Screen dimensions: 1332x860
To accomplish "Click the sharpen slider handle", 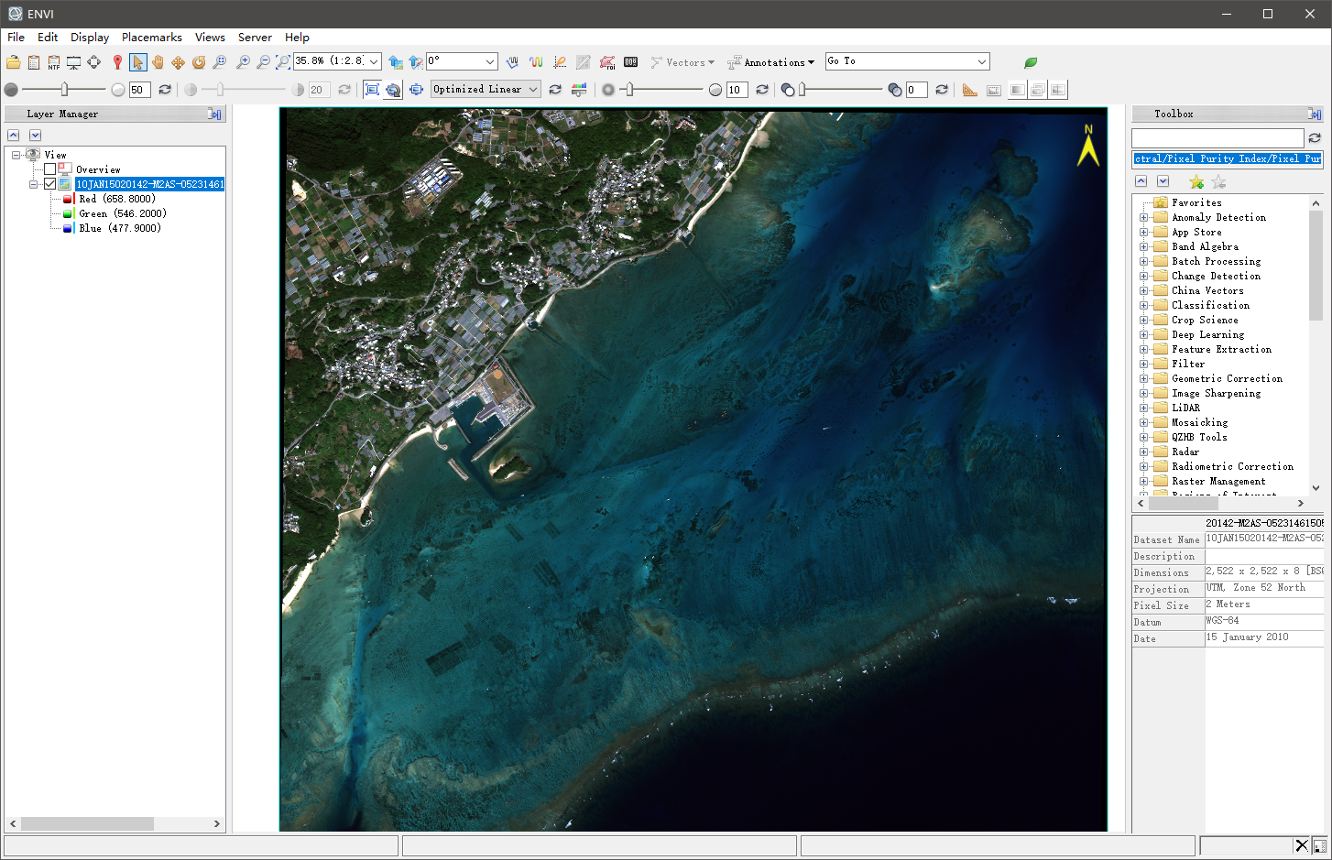I will tap(629, 89).
